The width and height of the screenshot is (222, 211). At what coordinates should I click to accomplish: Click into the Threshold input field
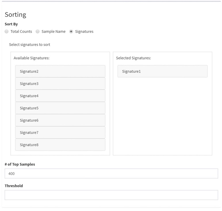[x=111, y=195]
